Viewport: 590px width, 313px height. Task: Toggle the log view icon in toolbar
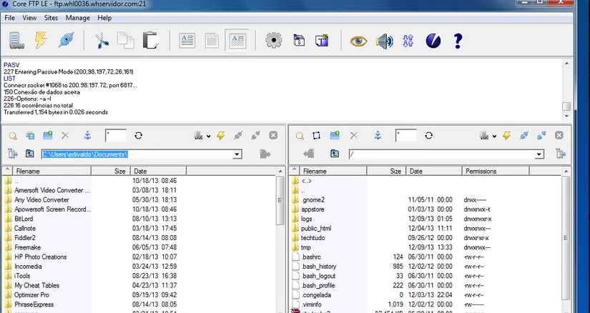click(x=237, y=40)
